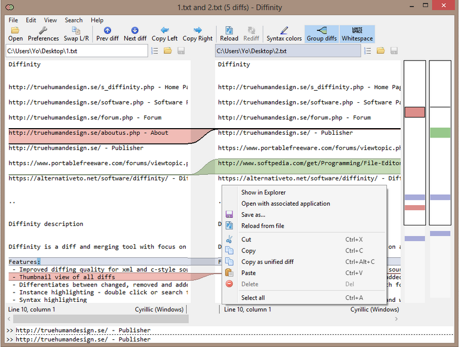459x347 pixels.
Task: Toggle Group diffs option
Action: pyautogui.click(x=322, y=34)
